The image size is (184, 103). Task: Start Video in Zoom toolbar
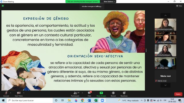19,94
